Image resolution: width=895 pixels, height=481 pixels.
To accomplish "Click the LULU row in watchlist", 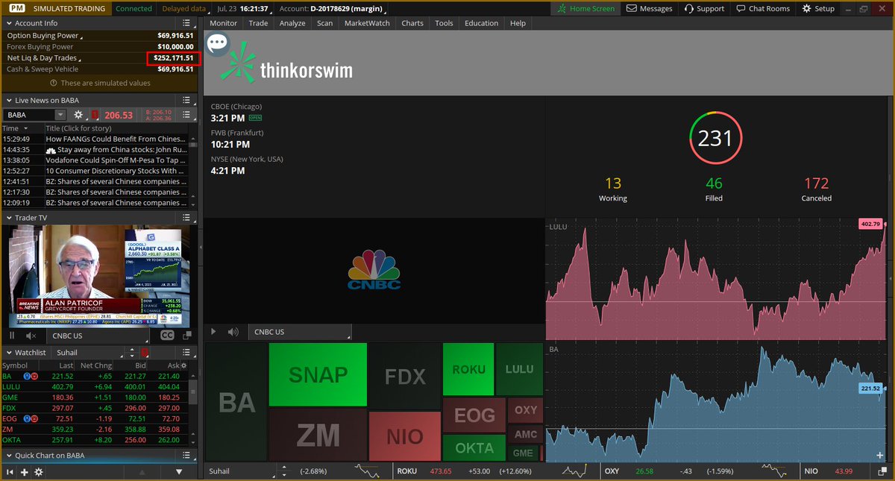I will click(x=94, y=387).
